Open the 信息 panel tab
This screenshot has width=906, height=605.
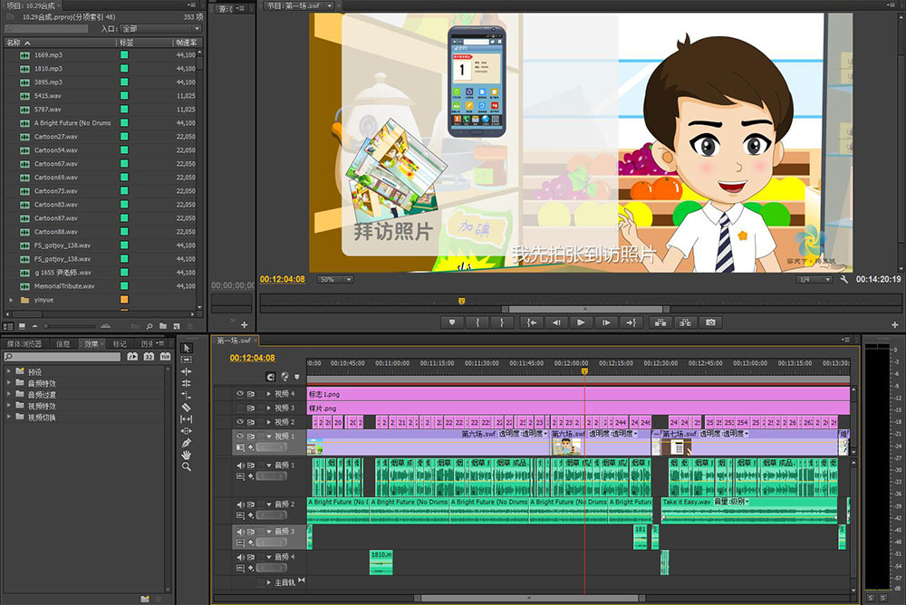coord(63,344)
